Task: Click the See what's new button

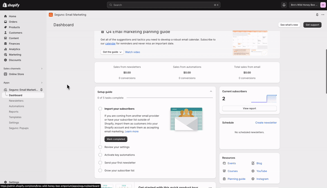Action: [x=289, y=25]
